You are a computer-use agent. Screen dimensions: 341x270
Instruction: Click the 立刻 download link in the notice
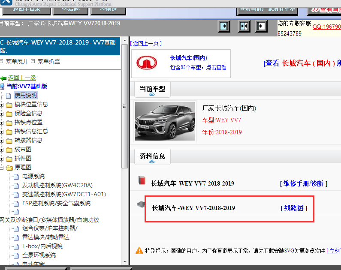[334, 251]
